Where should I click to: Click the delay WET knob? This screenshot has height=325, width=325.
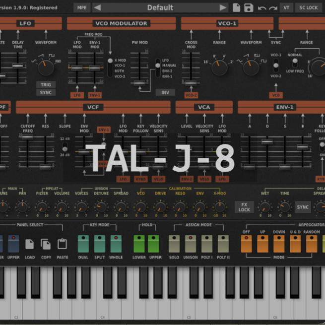264,207
